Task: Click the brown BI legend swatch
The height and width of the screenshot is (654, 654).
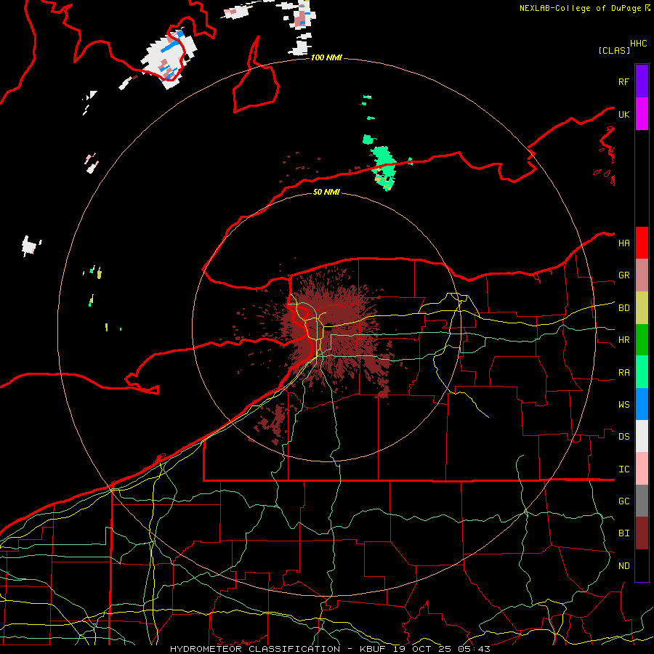Action: [x=642, y=533]
